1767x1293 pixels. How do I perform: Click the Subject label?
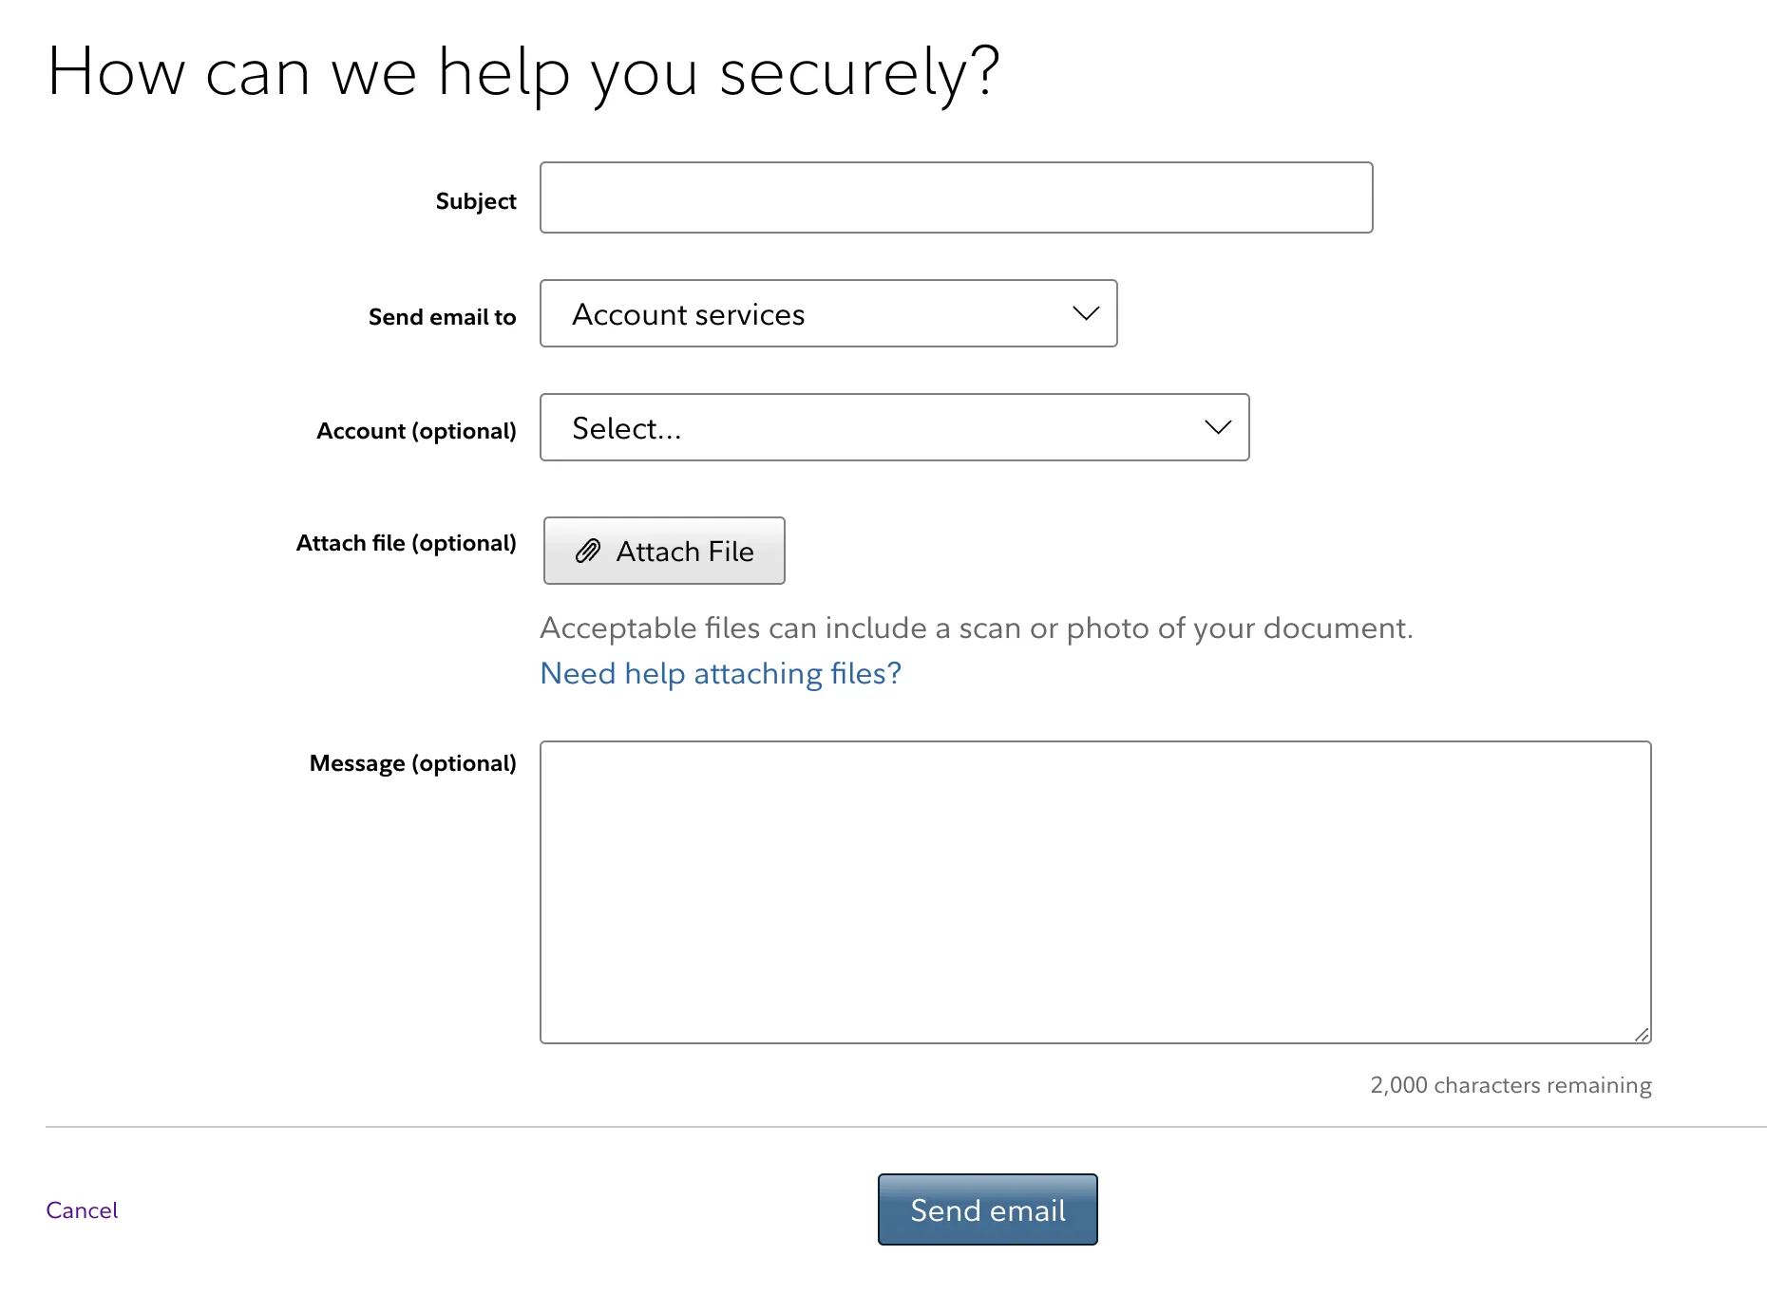[475, 200]
